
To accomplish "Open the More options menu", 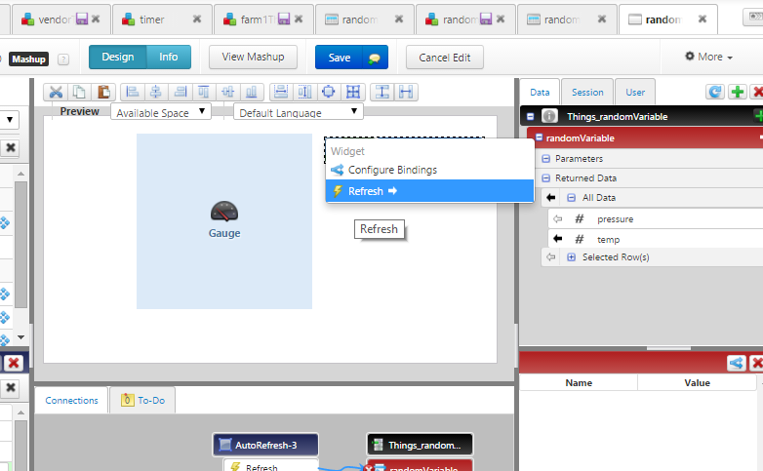I will [x=708, y=57].
